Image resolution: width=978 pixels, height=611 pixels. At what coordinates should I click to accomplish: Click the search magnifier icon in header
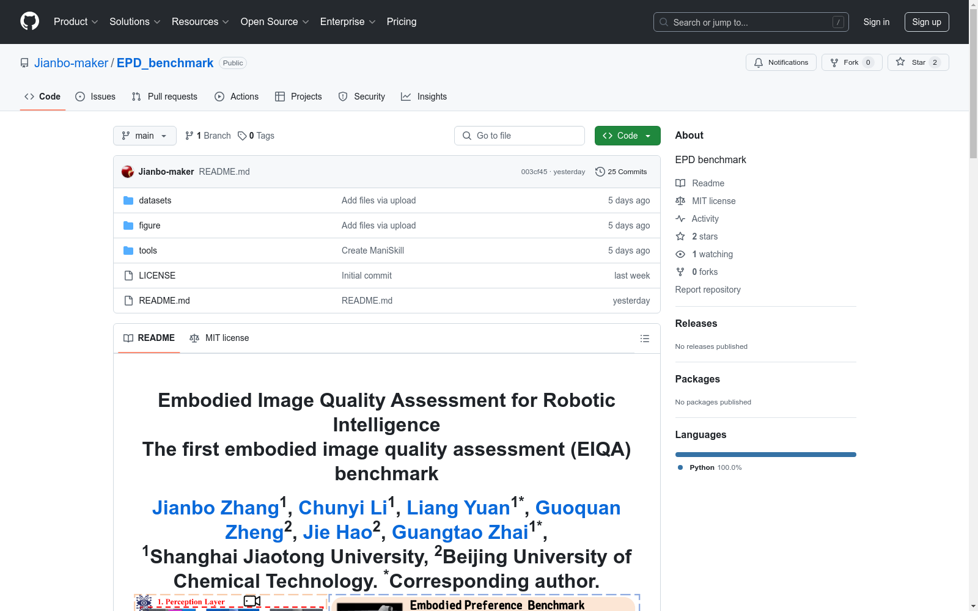point(664,22)
